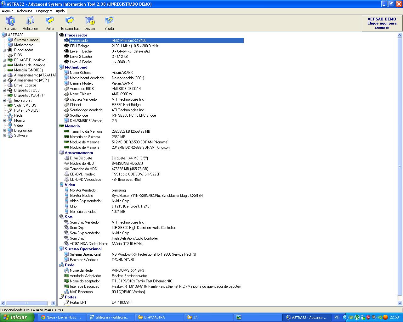
Task: Click sidebar horizontal scrollbar right arrow
Action: pyautogui.click(x=53, y=303)
